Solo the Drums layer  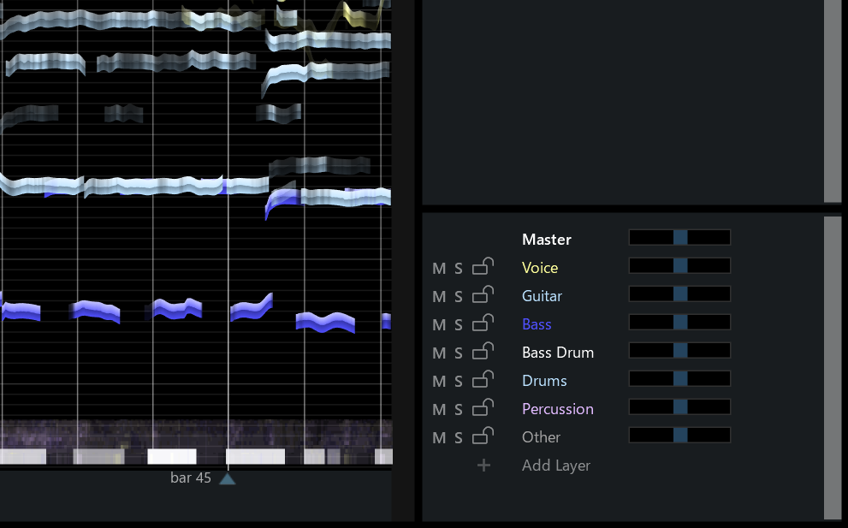coord(459,381)
